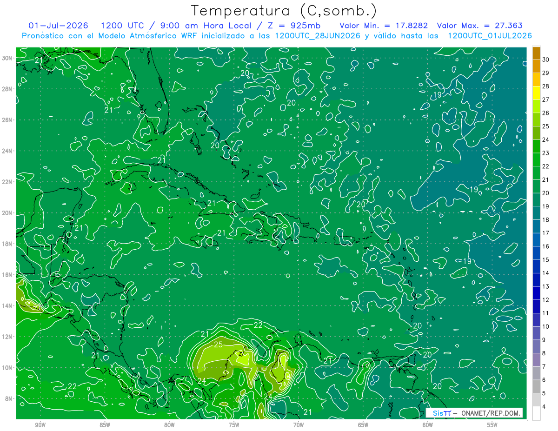Click the legend scale label 17

click(546, 233)
